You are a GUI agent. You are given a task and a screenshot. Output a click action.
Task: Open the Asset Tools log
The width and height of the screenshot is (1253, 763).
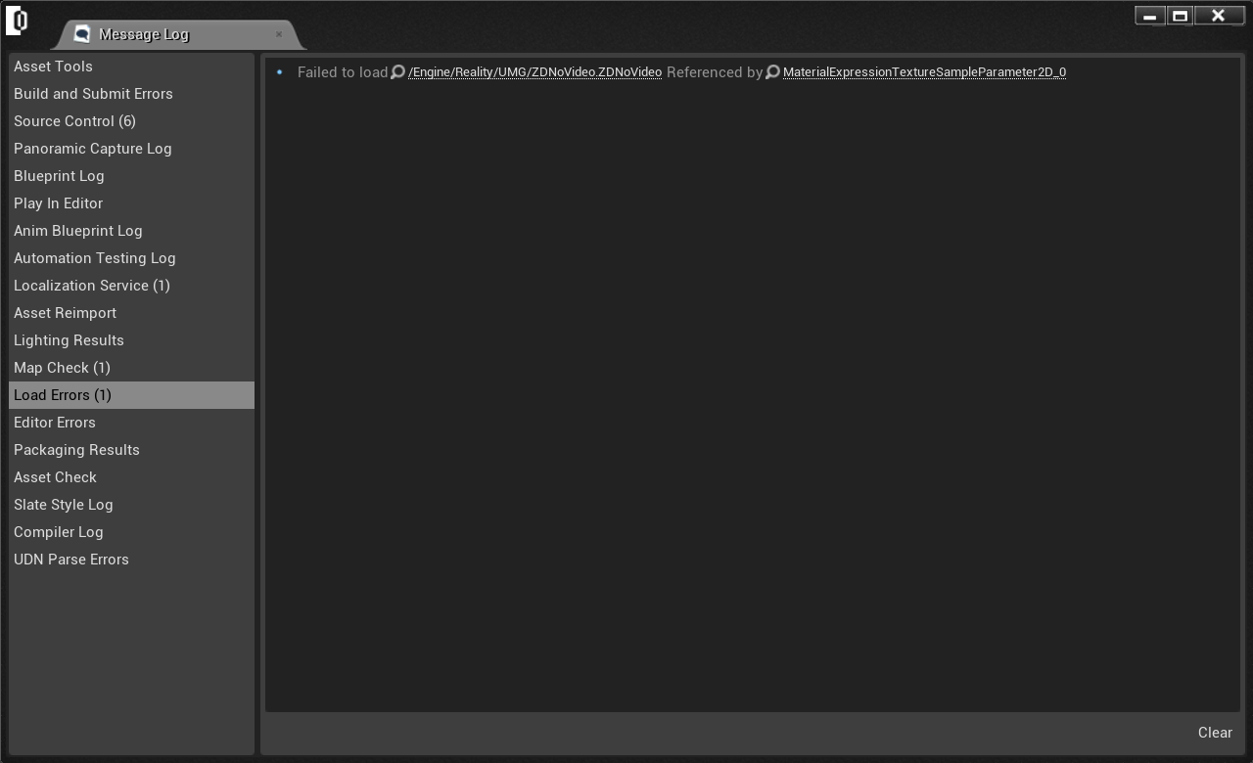(x=53, y=67)
